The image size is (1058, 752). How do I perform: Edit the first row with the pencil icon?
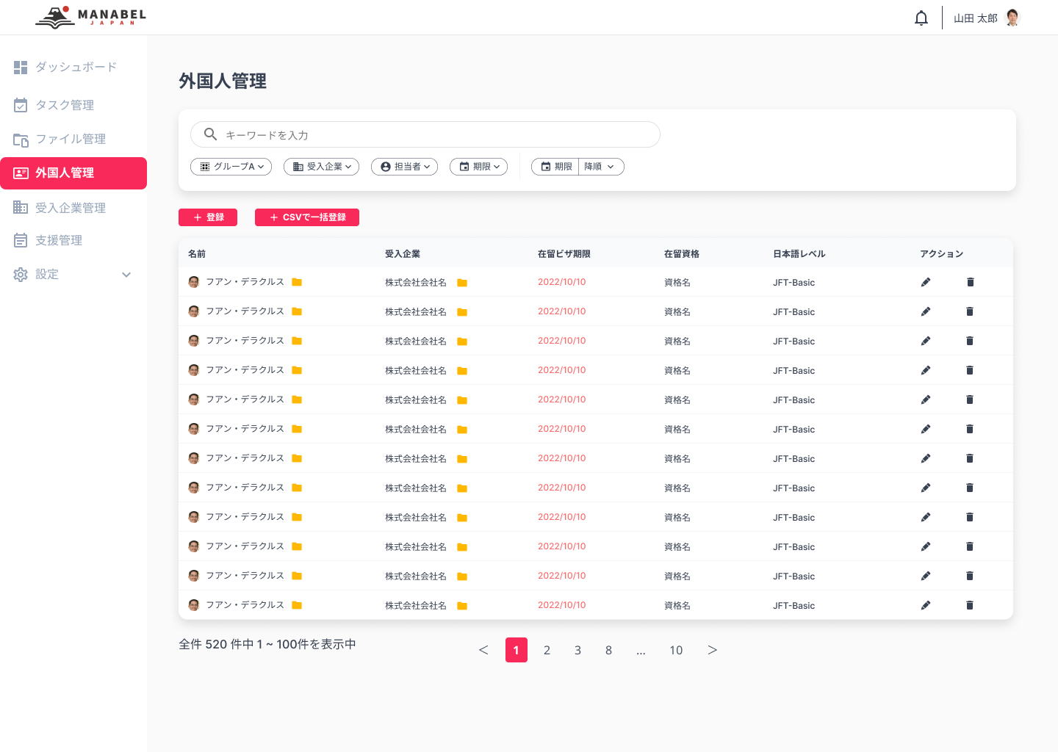[926, 281]
